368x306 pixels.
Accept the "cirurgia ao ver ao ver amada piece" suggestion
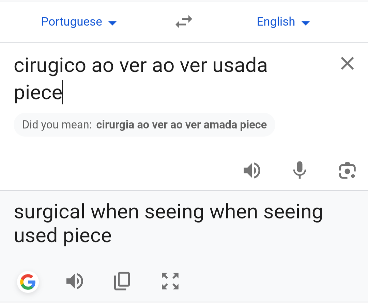[181, 125]
